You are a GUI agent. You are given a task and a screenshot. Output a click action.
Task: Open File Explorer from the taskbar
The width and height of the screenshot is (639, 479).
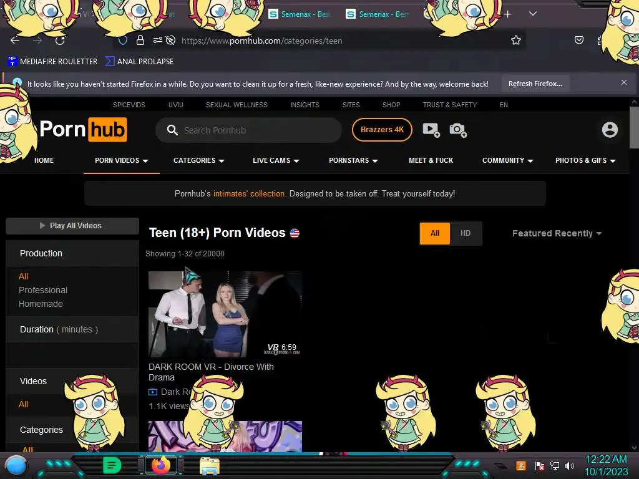click(210, 466)
